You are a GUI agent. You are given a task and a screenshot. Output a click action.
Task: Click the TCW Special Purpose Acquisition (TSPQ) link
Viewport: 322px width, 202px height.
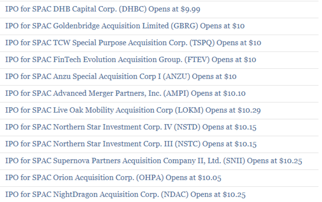click(x=133, y=43)
